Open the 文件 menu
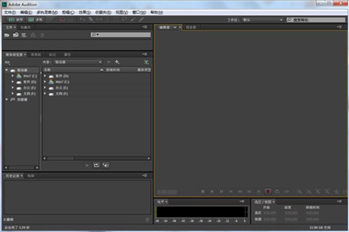This screenshot has width=349, height=232. point(10,12)
